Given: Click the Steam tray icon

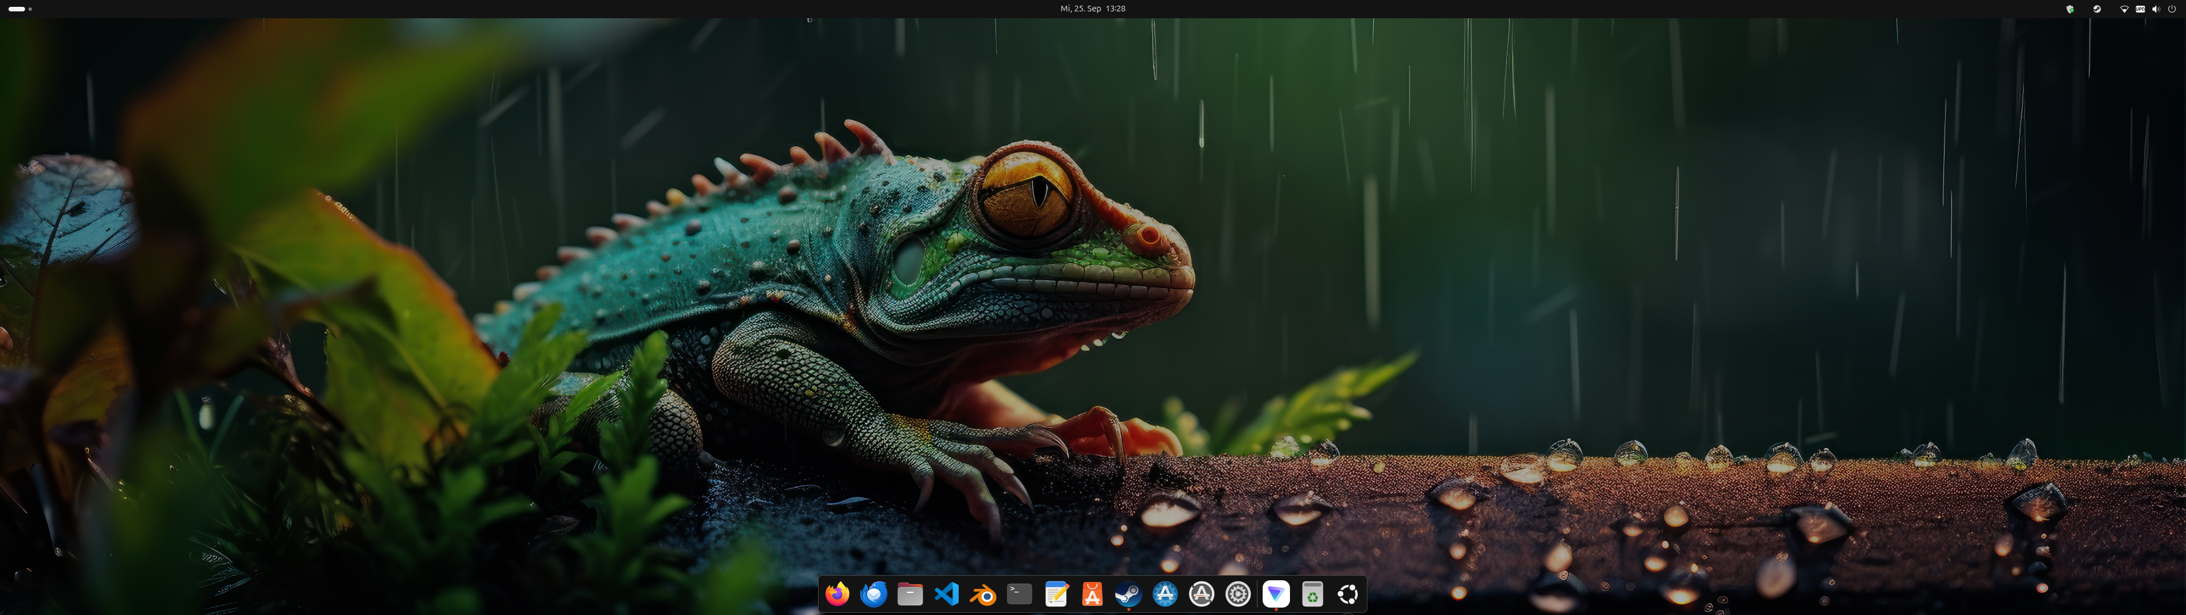Looking at the screenshot, I should [2097, 9].
